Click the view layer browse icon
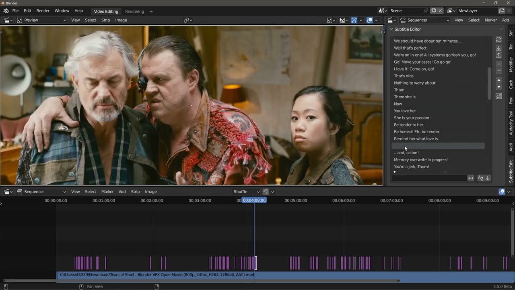The width and height of the screenshot is (515, 290). [x=451, y=11]
